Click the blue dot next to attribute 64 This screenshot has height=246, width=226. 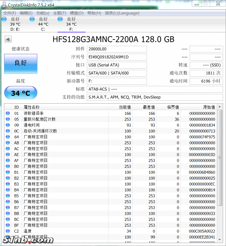coord(7,137)
